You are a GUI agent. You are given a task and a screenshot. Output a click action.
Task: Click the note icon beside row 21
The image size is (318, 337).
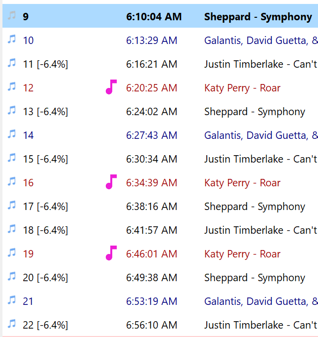(x=11, y=301)
